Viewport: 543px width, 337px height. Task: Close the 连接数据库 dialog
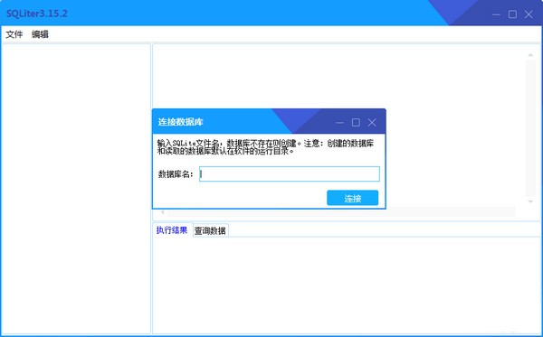372,122
